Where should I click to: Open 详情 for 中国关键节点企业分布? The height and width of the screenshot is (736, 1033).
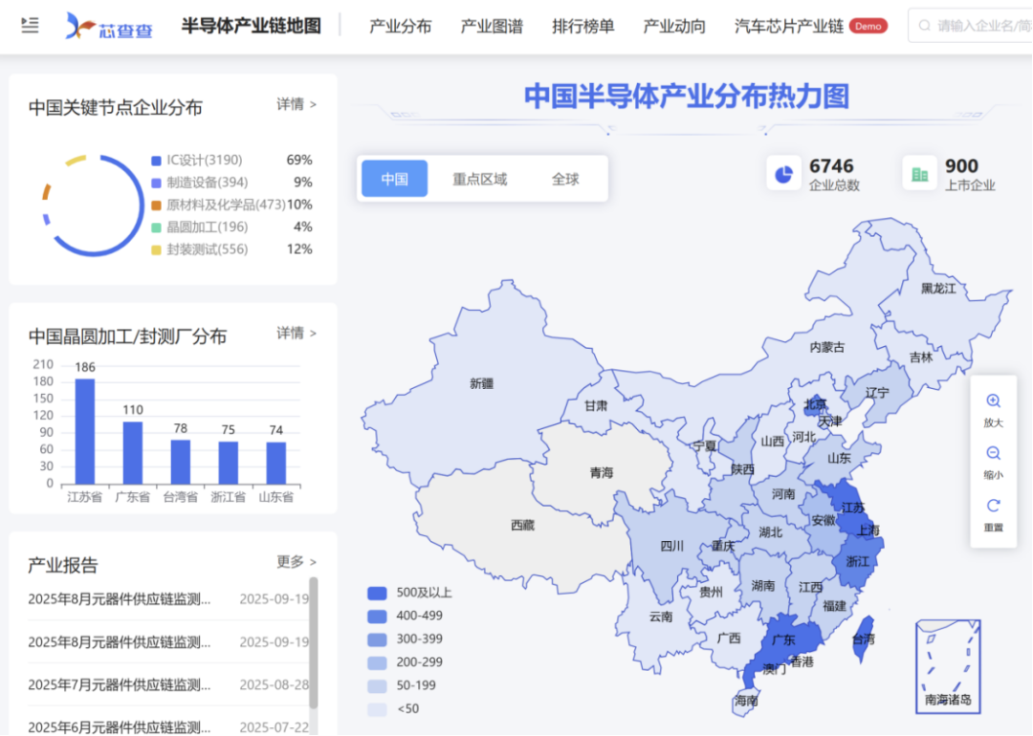pos(297,104)
